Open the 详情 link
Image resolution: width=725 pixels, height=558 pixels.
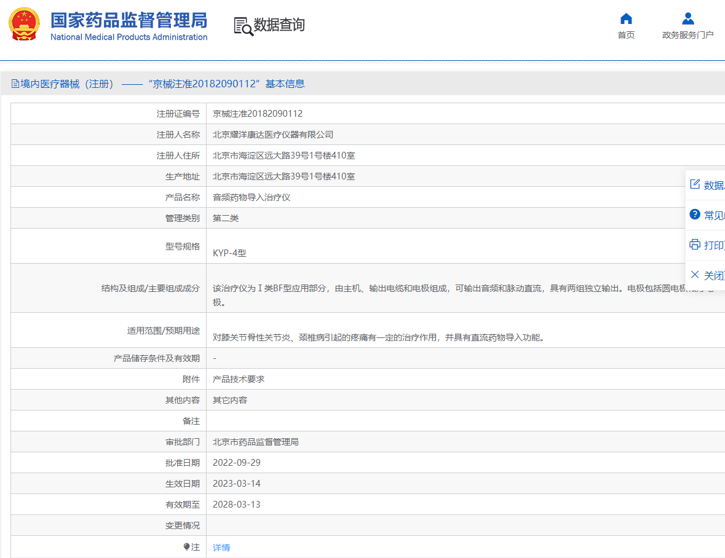click(221, 548)
